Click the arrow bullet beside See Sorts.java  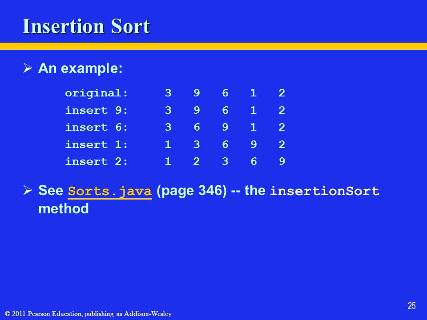pyautogui.click(x=28, y=190)
